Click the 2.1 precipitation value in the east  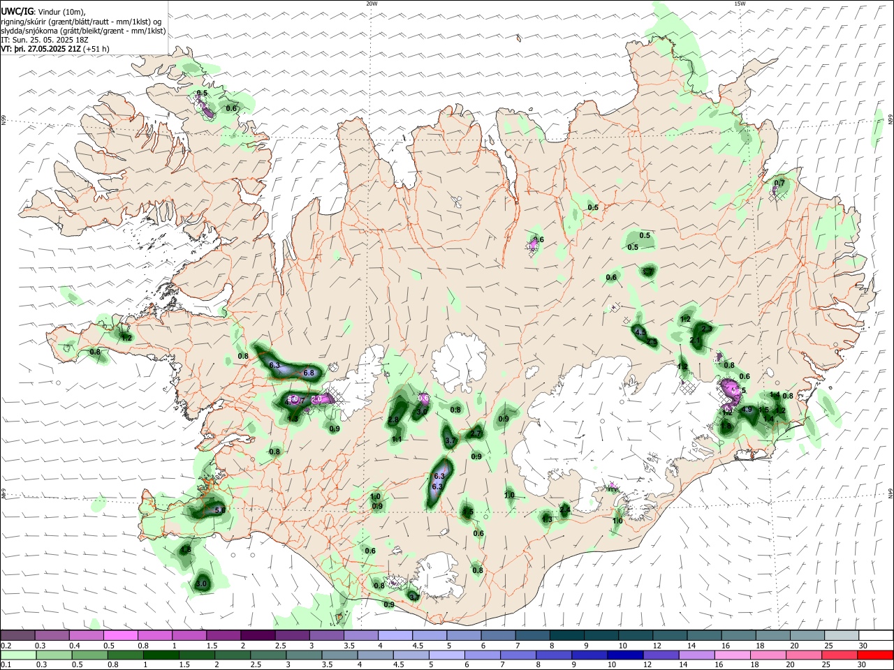[x=695, y=341]
